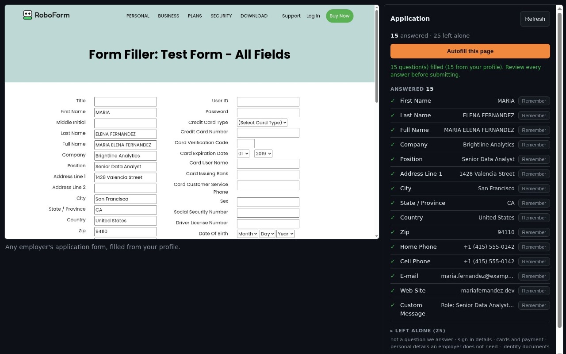Remember the First Name answer
566x354 pixels.
pos(534,101)
